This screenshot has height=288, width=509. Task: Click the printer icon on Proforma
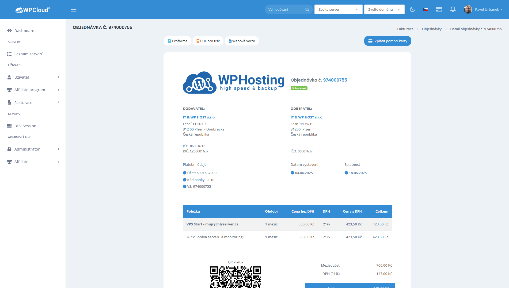coord(169,41)
